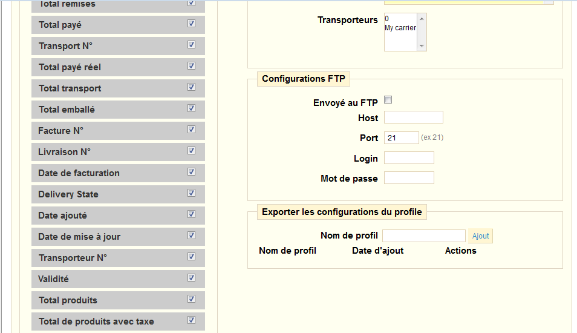The width and height of the screenshot is (577, 333).
Task: Toggle Date de facturation checkbox
Action: click(191, 172)
